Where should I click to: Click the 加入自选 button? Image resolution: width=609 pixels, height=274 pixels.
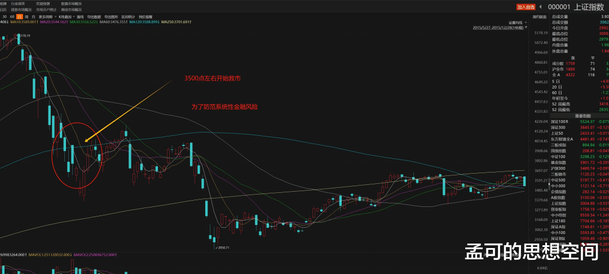[526, 7]
